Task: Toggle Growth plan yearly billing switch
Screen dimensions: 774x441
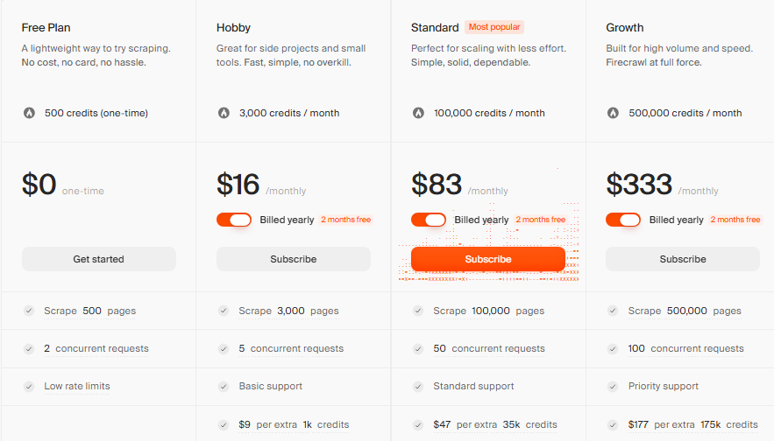Action: 623,220
